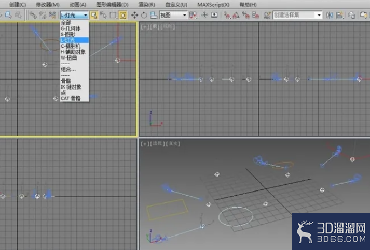Click the Select and Link chain icon
The image size is (370, 250).
(x=33, y=16)
